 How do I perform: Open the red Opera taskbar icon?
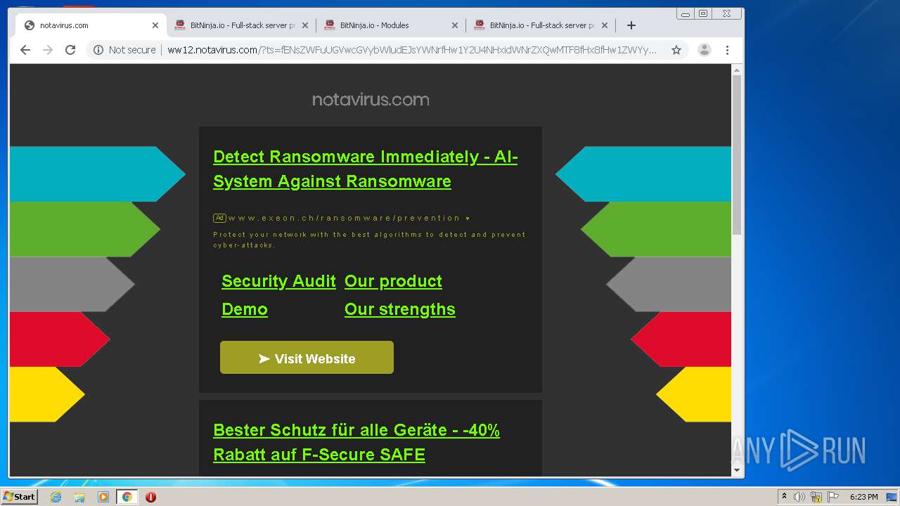pos(150,497)
